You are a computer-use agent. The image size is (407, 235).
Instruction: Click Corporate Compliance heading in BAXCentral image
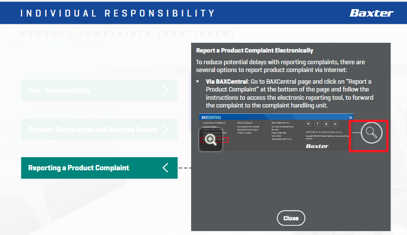(214, 123)
